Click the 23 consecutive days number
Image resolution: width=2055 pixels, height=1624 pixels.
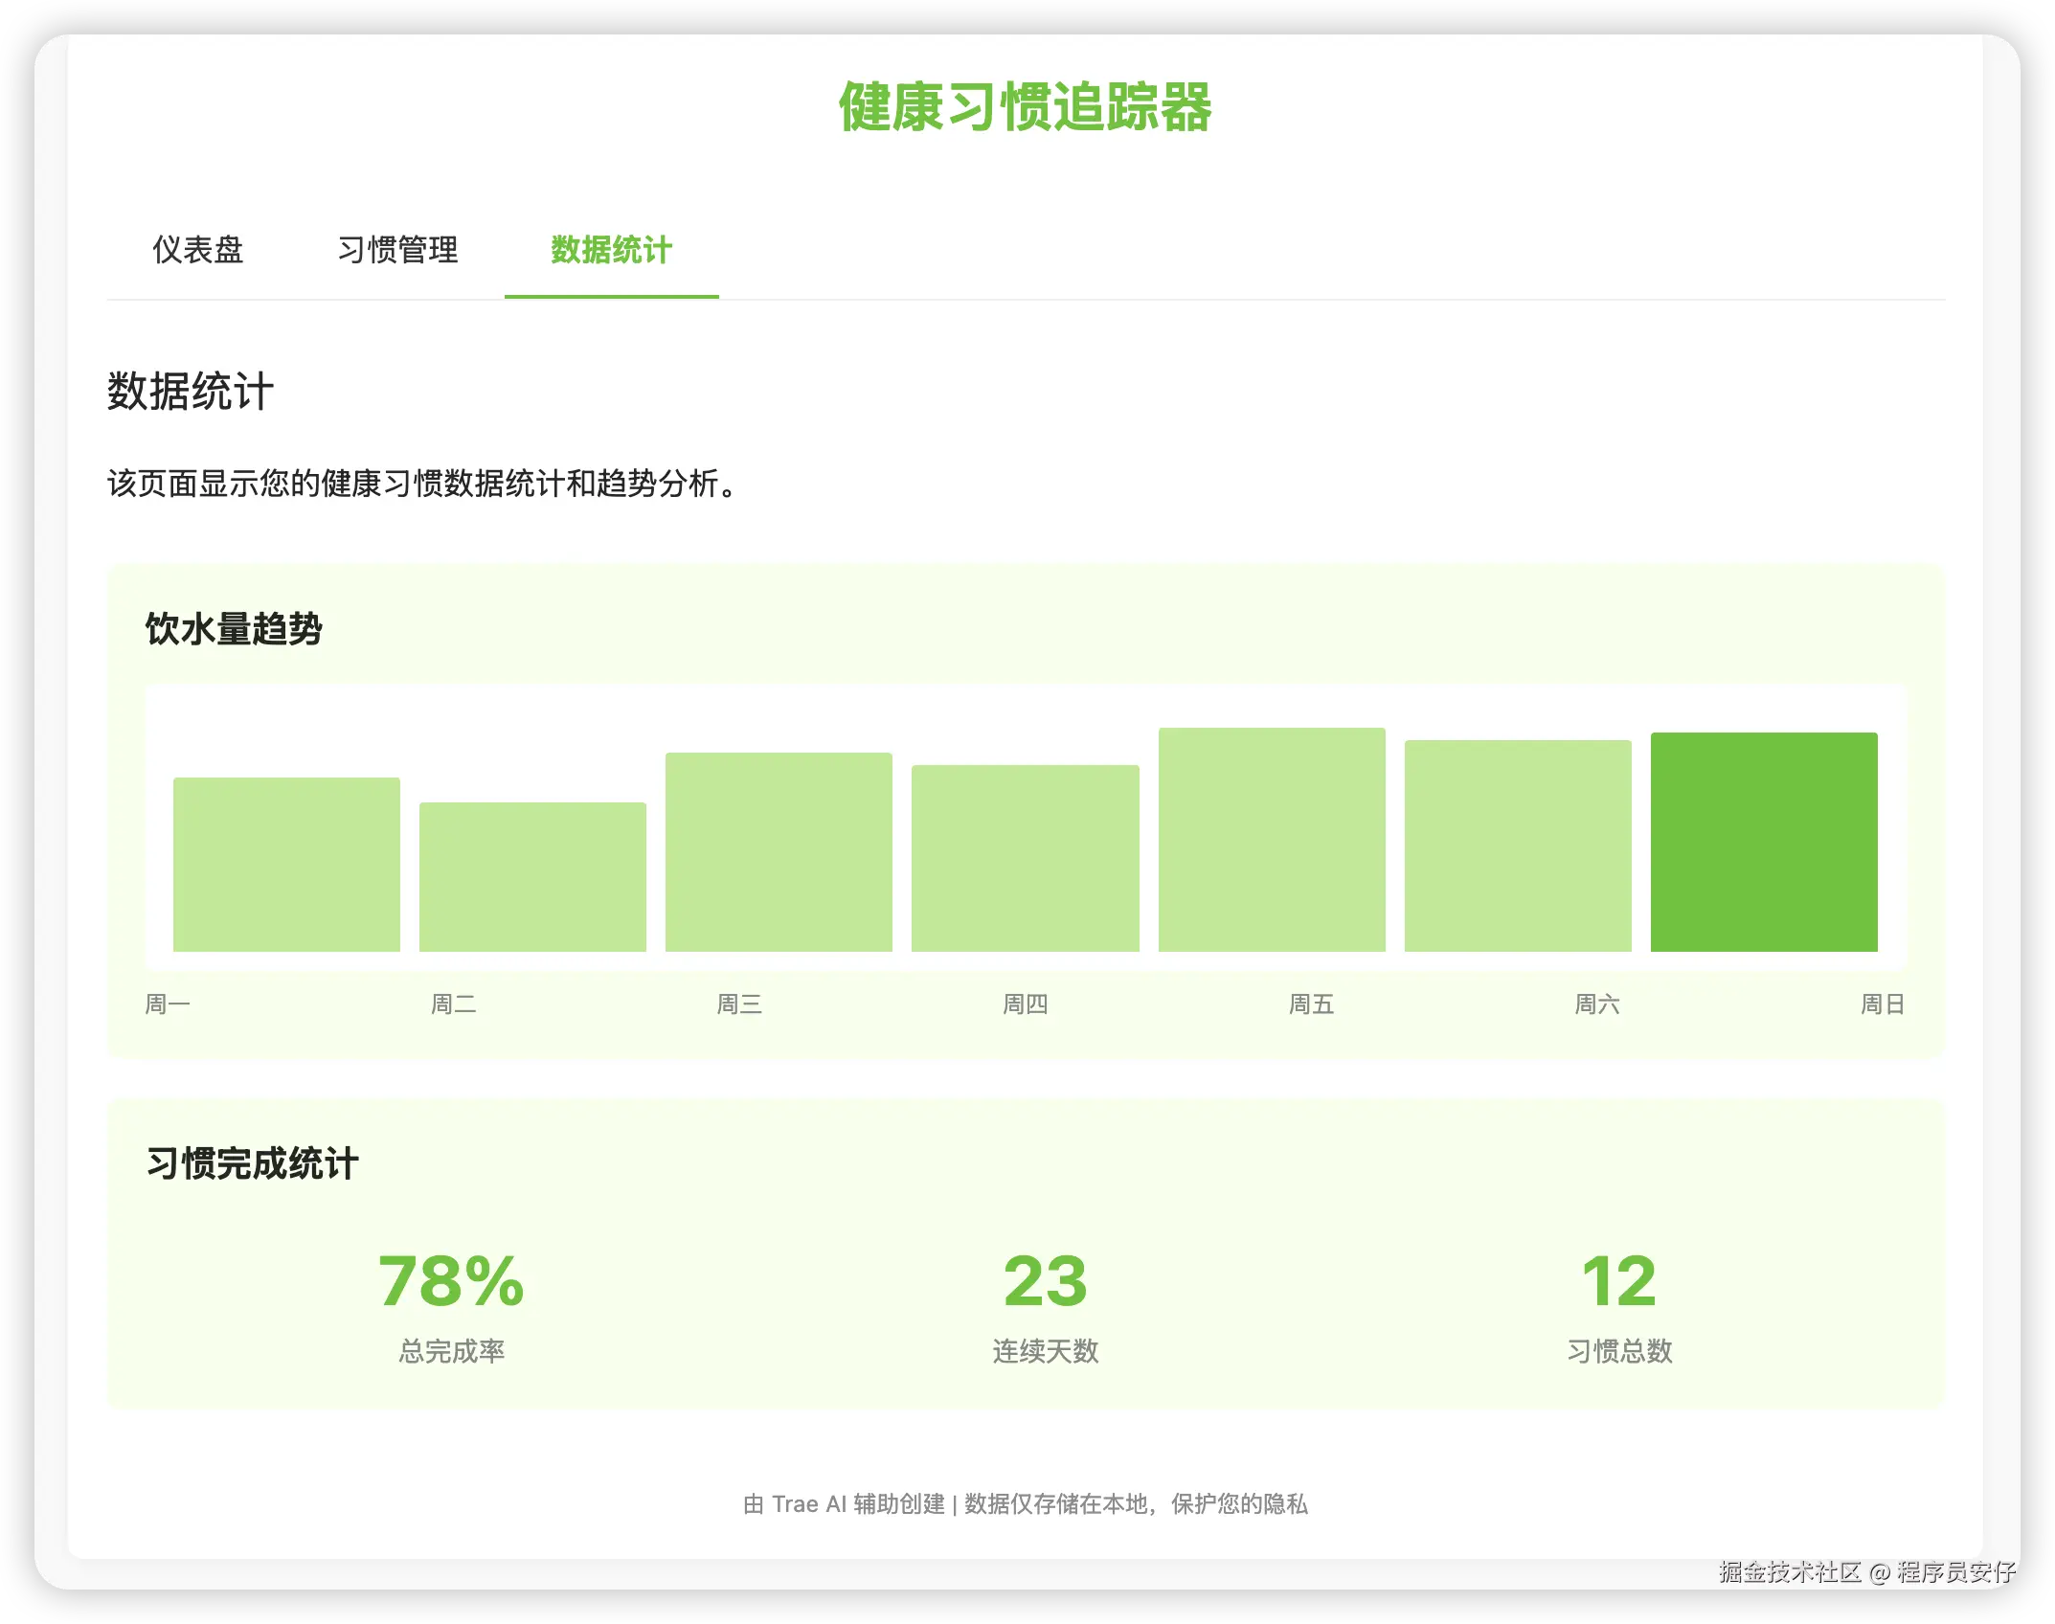[1045, 1281]
